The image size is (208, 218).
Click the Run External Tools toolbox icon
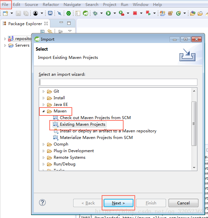[x=122, y=13]
